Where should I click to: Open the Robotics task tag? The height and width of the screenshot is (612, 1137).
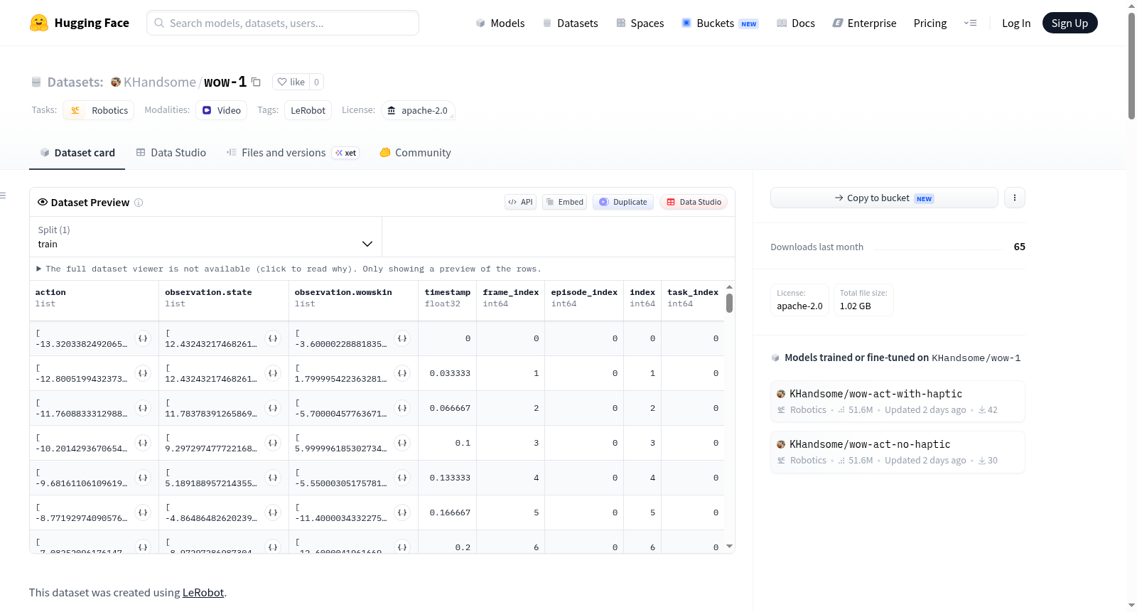tap(99, 110)
